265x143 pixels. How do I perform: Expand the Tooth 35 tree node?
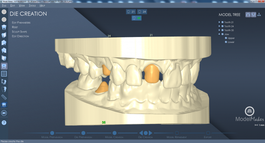(x=219, y=30)
